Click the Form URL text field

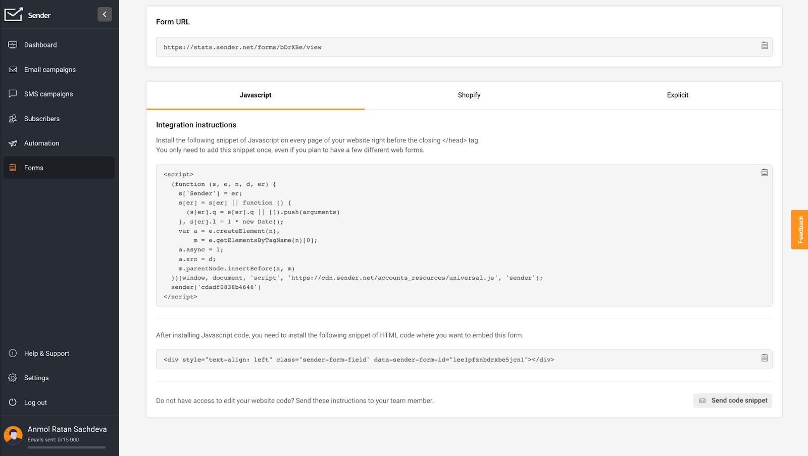454,47
